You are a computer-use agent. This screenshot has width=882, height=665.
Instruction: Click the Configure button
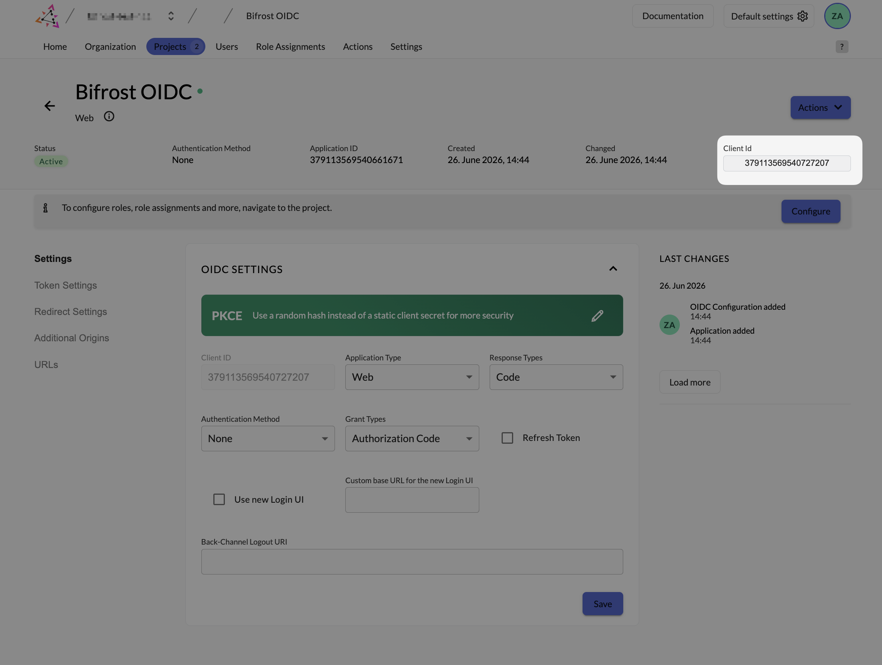click(810, 211)
